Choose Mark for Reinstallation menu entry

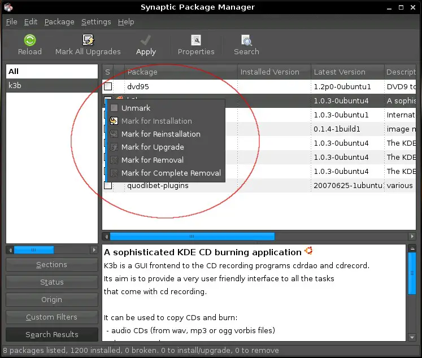(166, 134)
